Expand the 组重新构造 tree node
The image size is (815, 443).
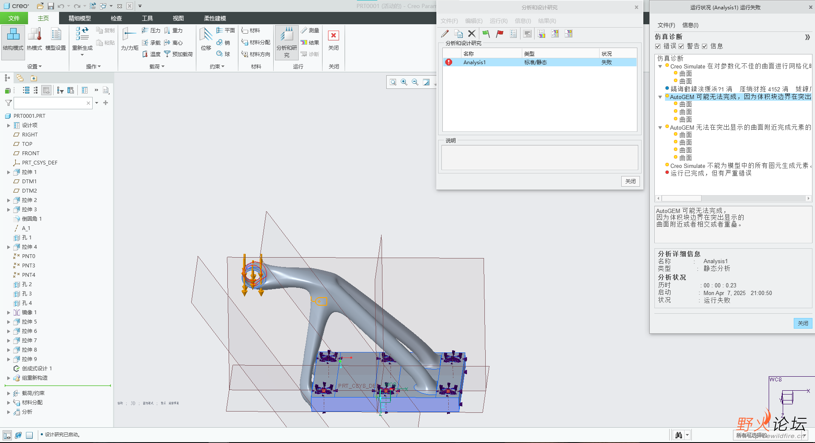[8, 378]
